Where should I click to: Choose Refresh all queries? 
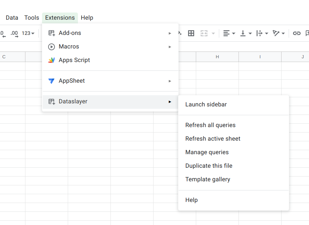tap(233, 125)
